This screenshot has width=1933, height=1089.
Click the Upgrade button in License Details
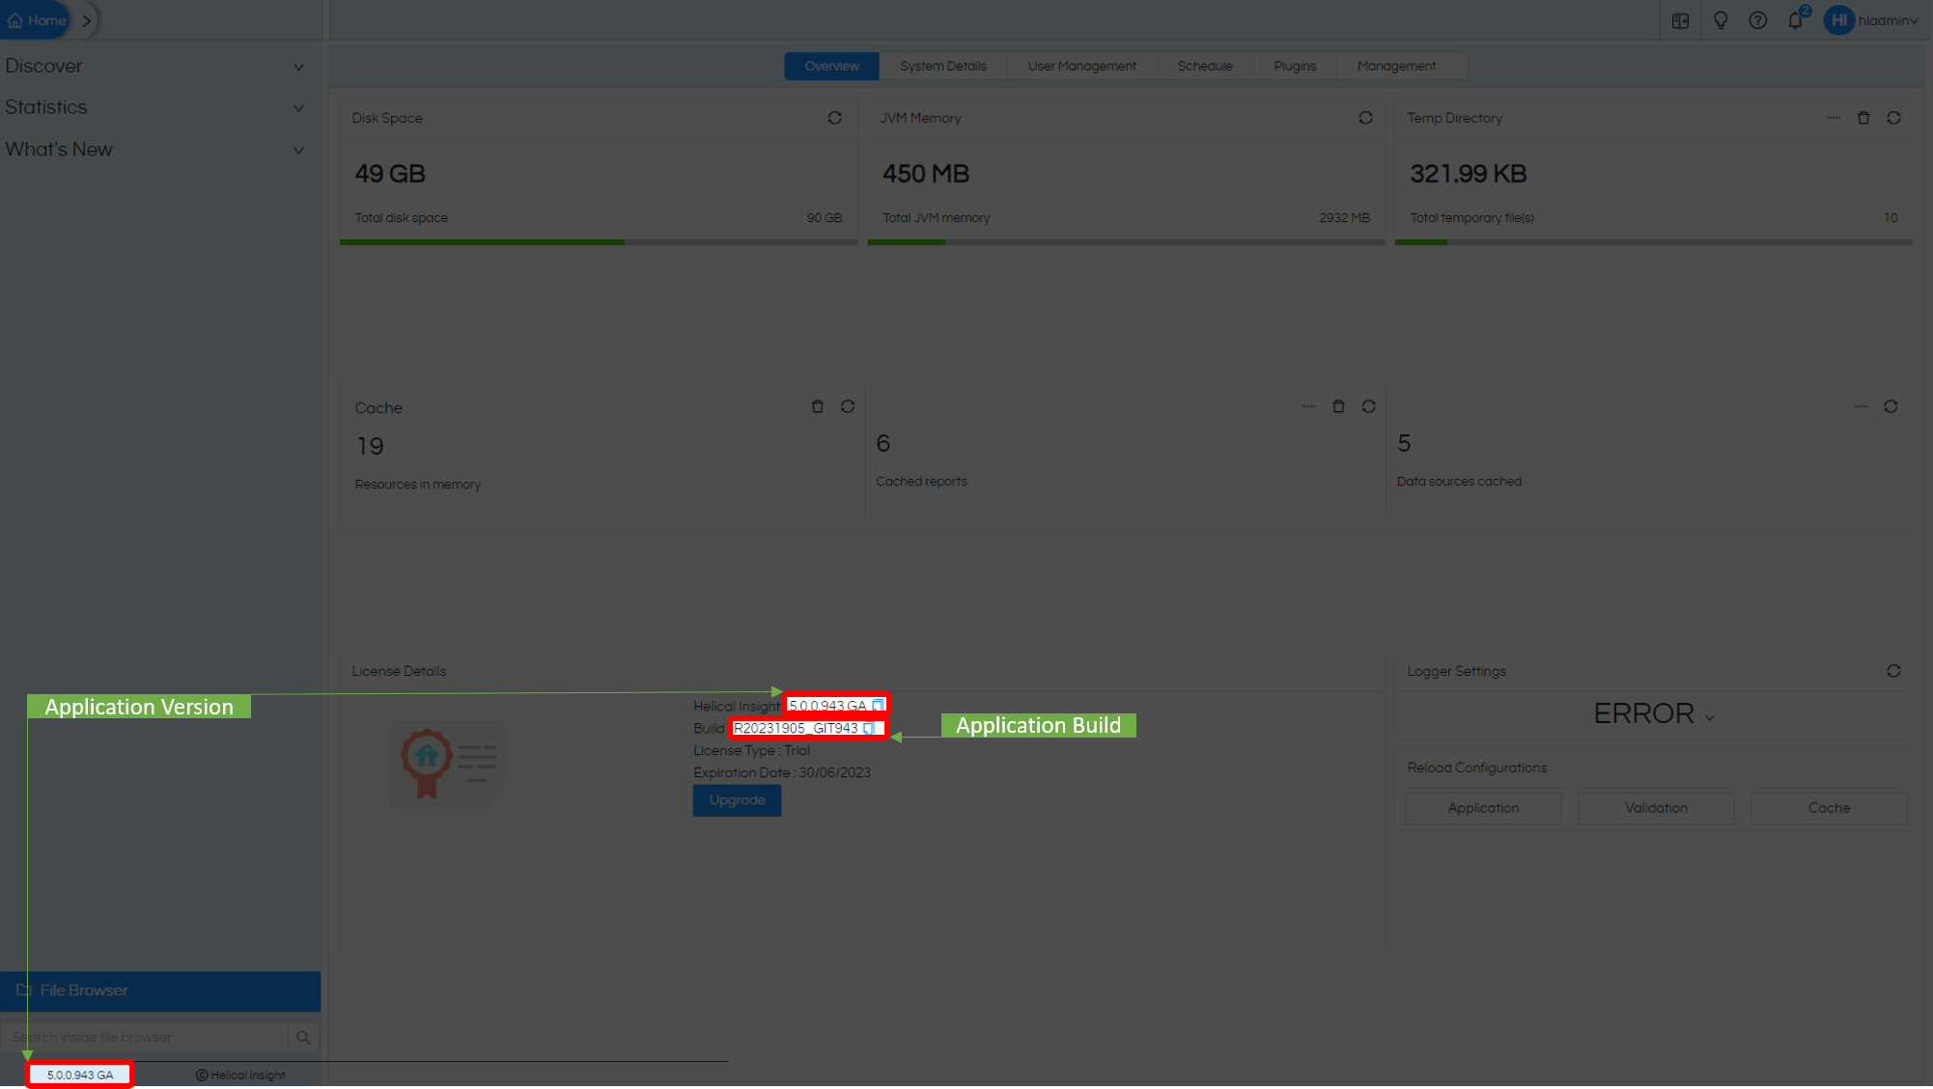pyautogui.click(x=736, y=799)
